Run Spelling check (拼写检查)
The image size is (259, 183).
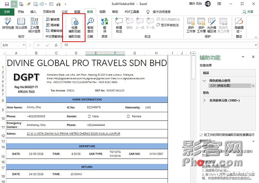click(8, 24)
